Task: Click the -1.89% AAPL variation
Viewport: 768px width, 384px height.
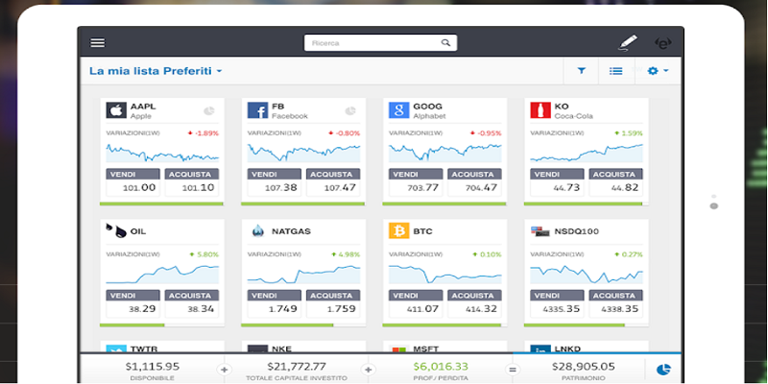Action: 203,133
